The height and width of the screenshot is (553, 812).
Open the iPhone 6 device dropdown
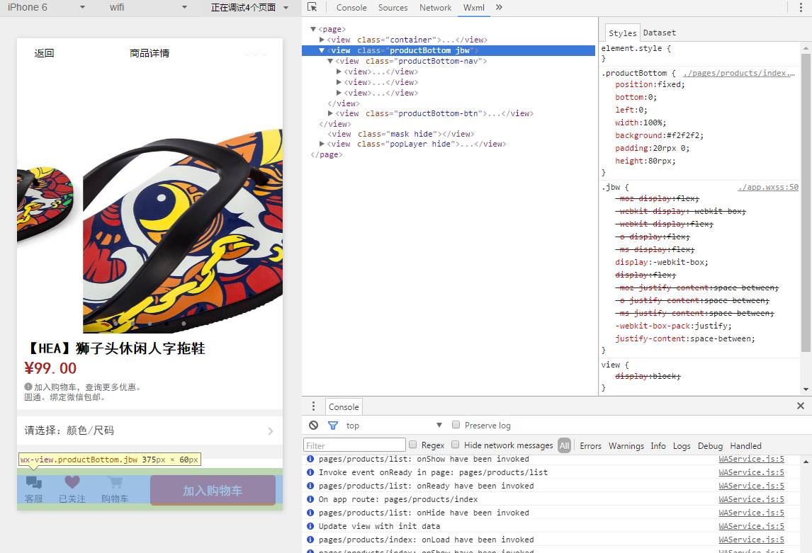click(x=45, y=7)
